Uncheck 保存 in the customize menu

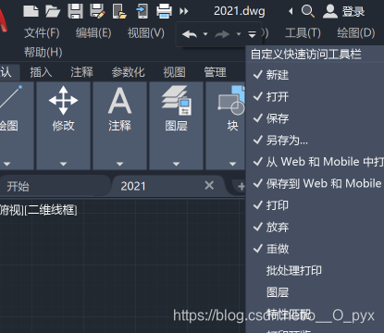[x=315, y=118]
